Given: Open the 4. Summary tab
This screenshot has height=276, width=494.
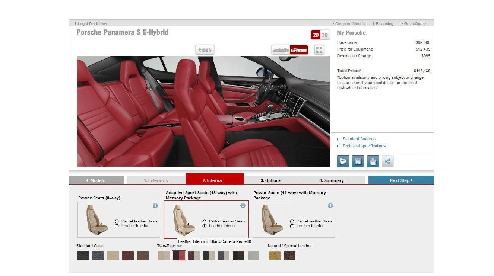Looking at the screenshot, I should tap(334, 180).
